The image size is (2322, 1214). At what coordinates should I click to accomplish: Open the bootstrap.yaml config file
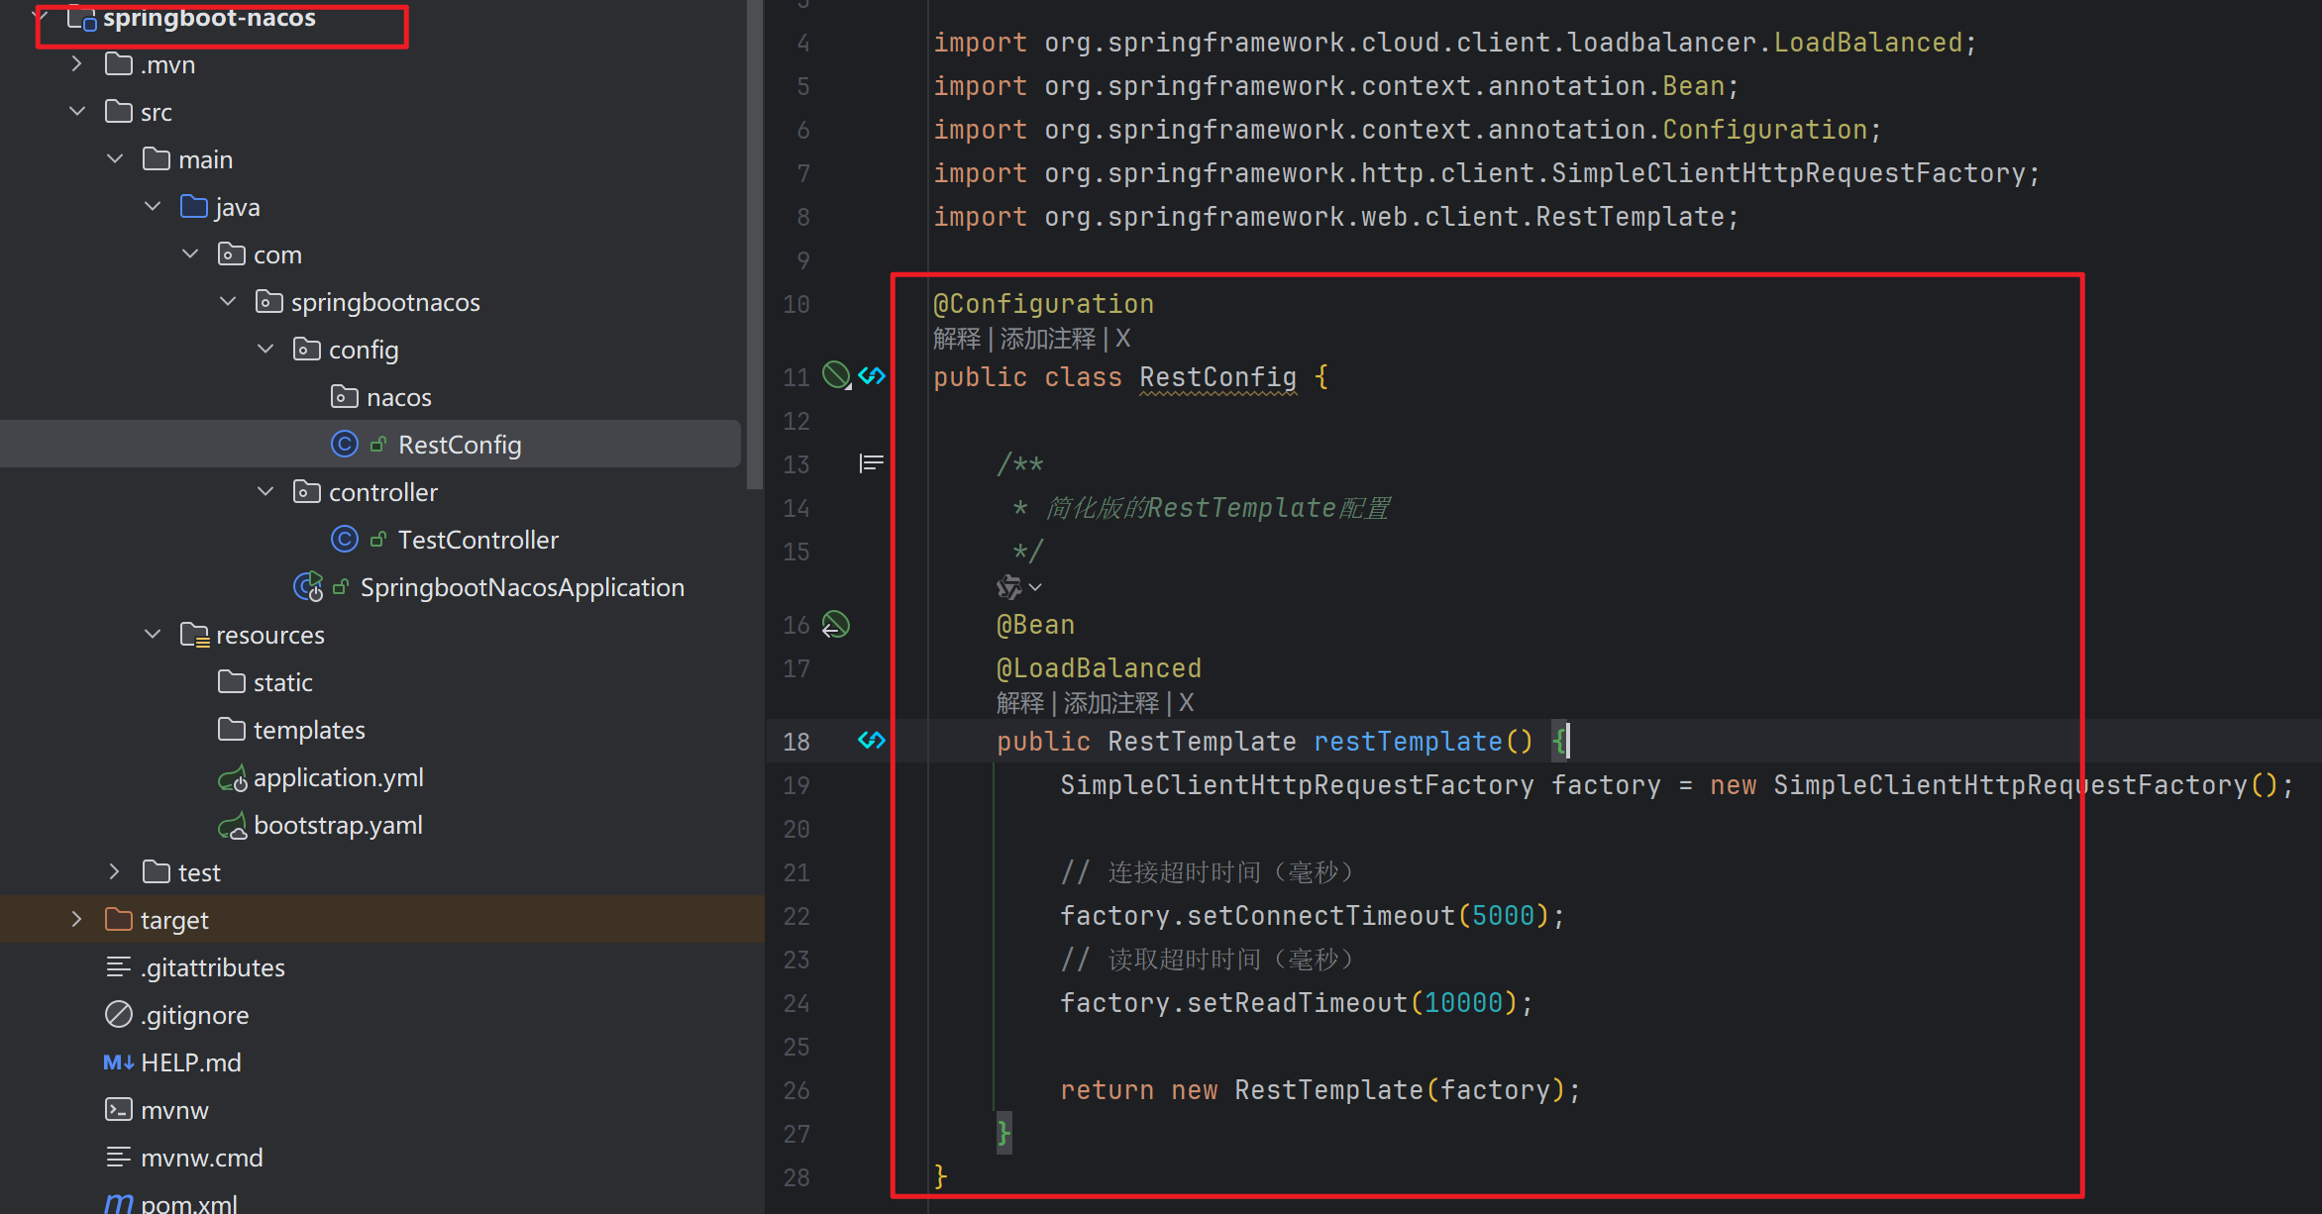point(337,825)
